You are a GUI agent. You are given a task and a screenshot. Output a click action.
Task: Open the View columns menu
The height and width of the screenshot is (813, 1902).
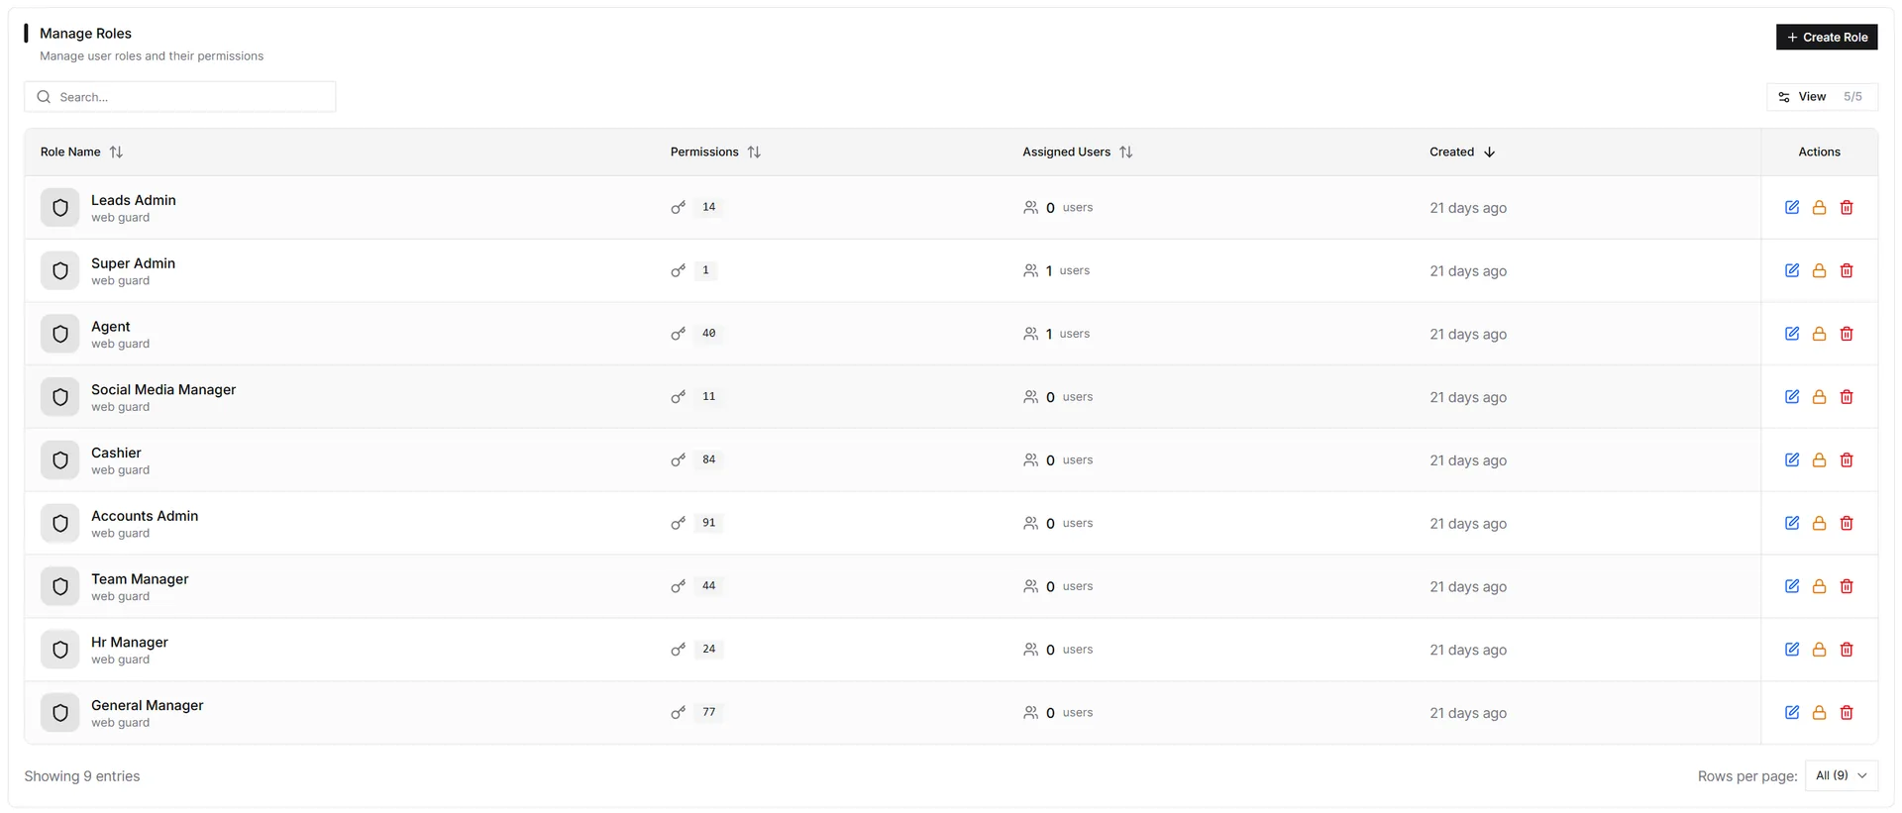[x=1822, y=97]
